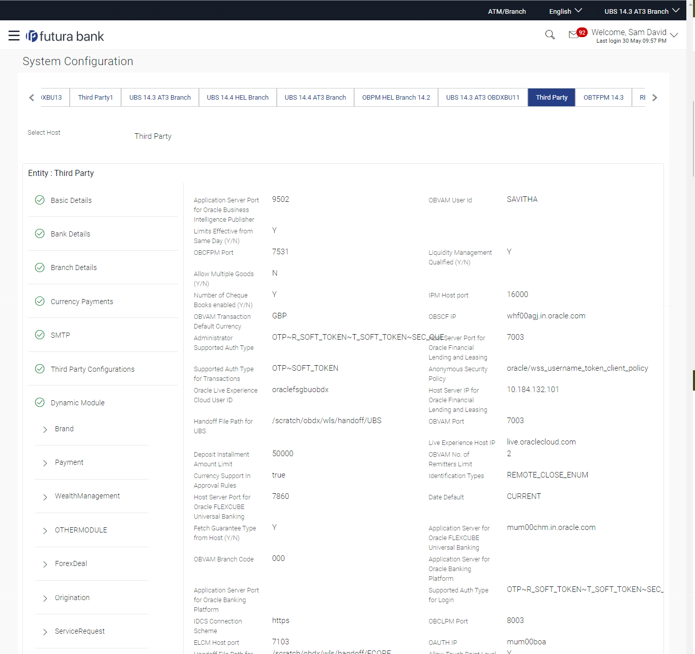Click the value oraclefsgbuobdx
The image size is (695, 654).
(x=300, y=390)
